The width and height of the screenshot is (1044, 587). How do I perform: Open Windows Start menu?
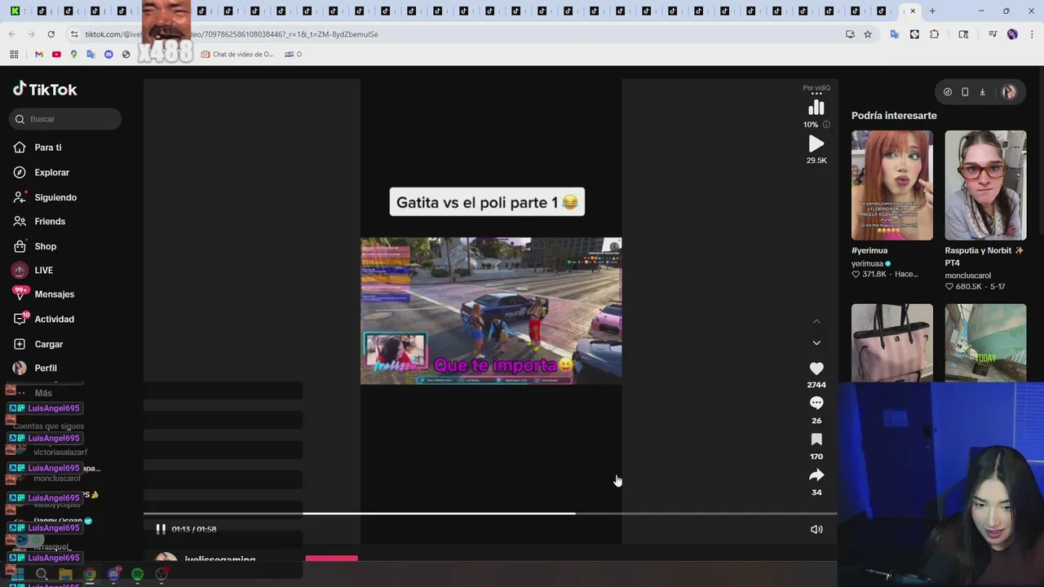coord(17,575)
